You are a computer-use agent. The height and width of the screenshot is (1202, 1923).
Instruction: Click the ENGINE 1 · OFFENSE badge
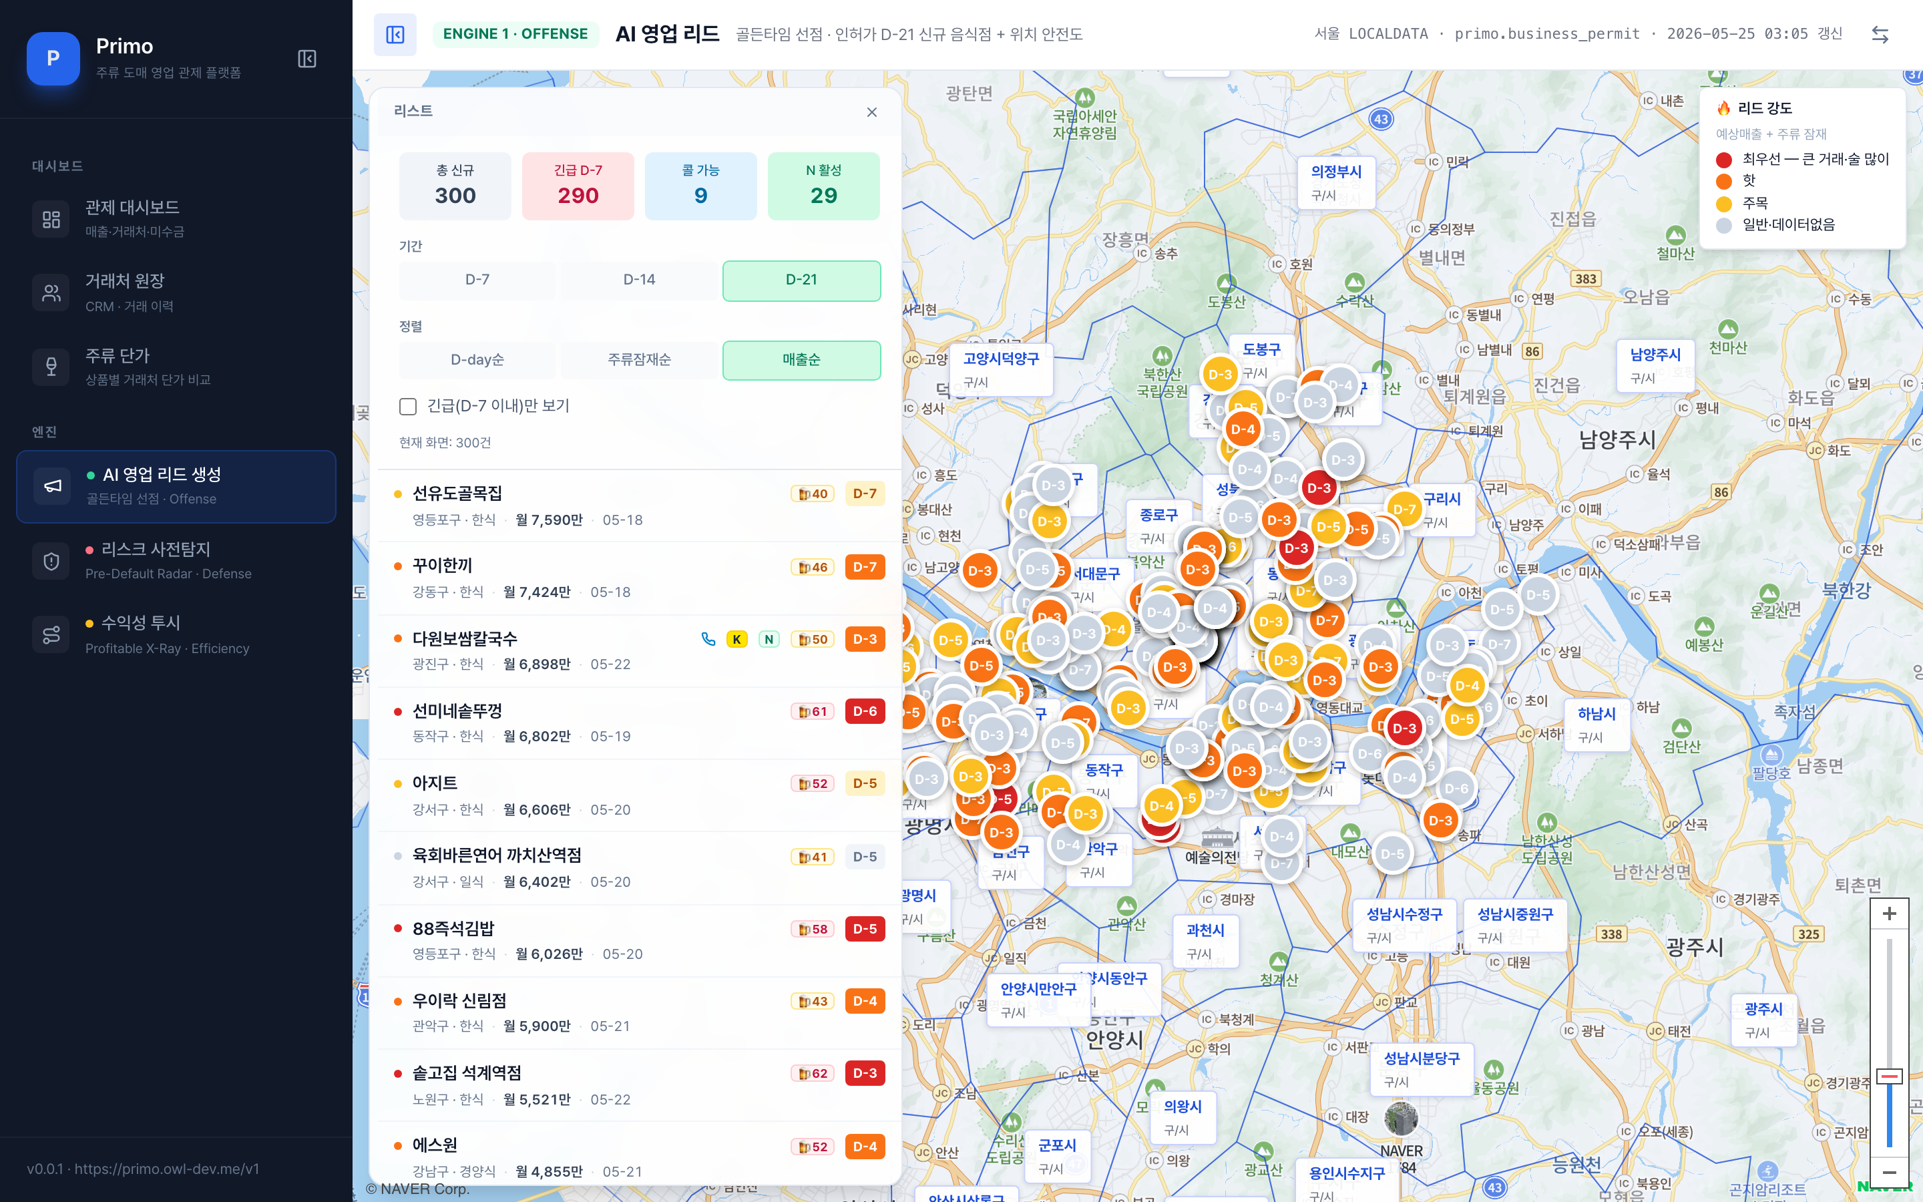point(515,34)
